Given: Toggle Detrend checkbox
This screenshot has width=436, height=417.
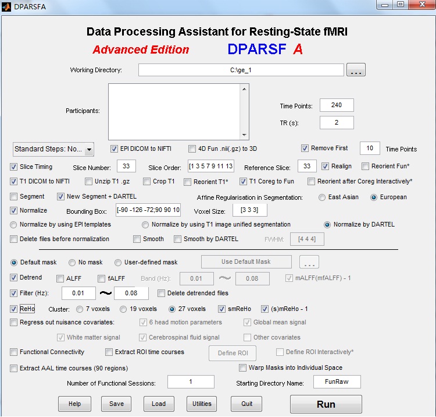Looking at the screenshot, I should pyautogui.click(x=13, y=277).
